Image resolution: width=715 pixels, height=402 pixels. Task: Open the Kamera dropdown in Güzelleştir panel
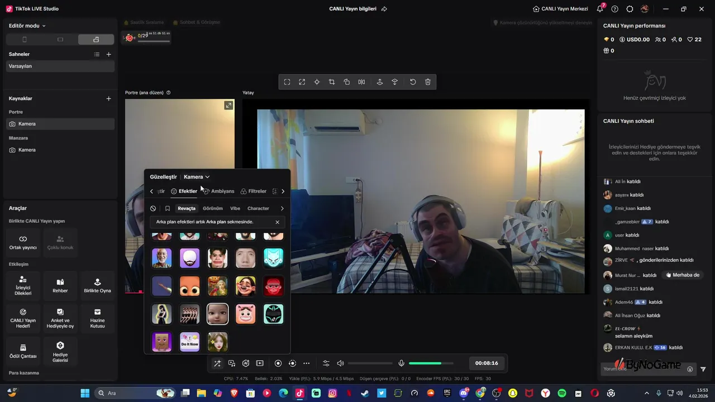point(197,177)
